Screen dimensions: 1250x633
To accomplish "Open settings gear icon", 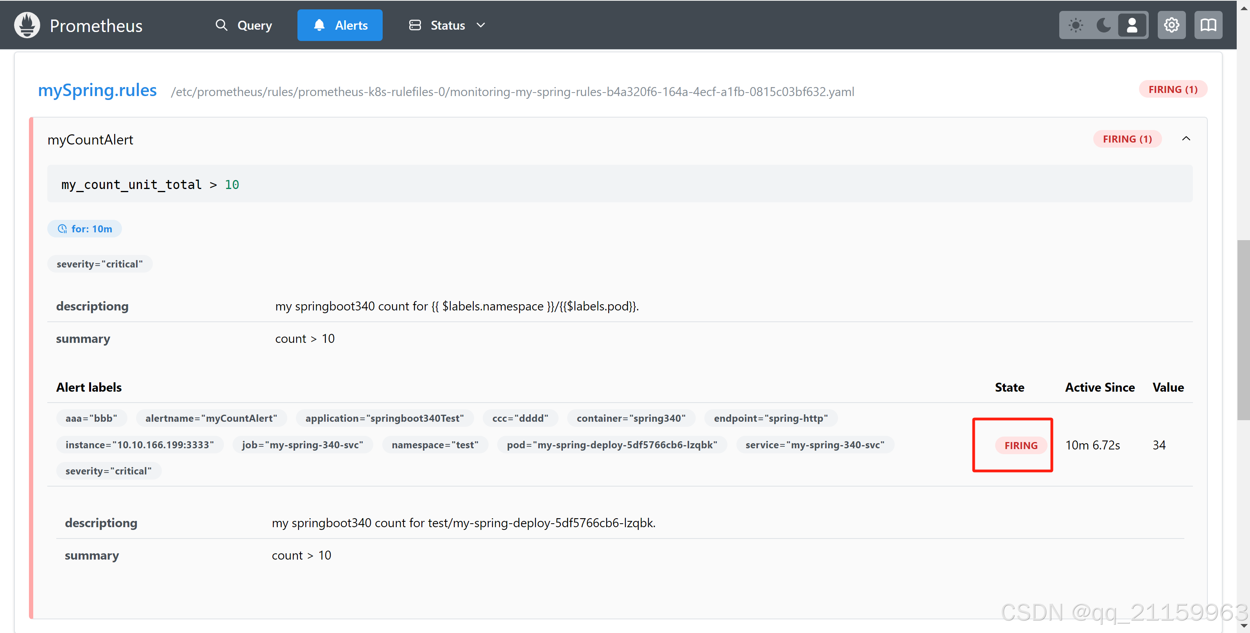I will [x=1171, y=25].
